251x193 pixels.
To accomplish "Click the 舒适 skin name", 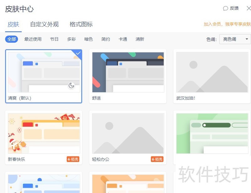I will click(96, 98).
